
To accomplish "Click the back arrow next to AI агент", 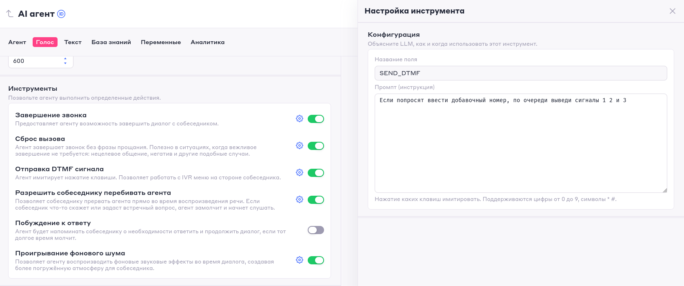I will click(10, 14).
